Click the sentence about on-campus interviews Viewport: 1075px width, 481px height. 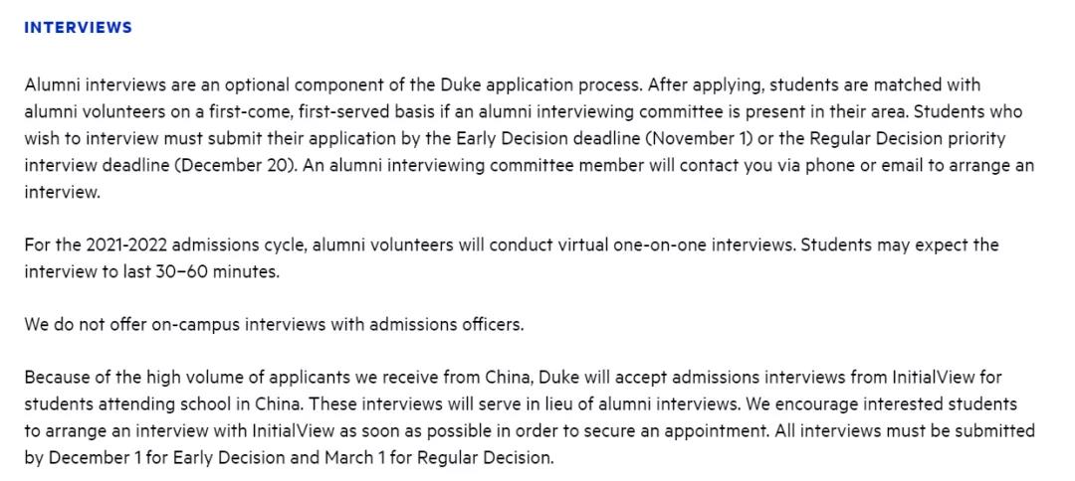pyautogui.click(x=274, y=324)
